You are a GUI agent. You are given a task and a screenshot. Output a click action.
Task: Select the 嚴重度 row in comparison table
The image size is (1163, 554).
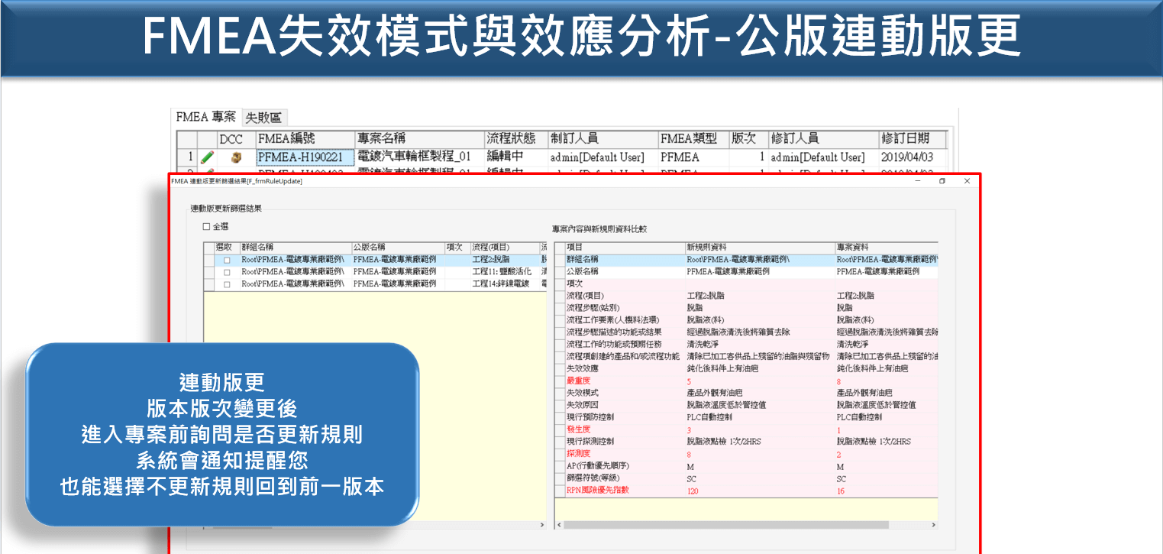(x=580, y=381)
